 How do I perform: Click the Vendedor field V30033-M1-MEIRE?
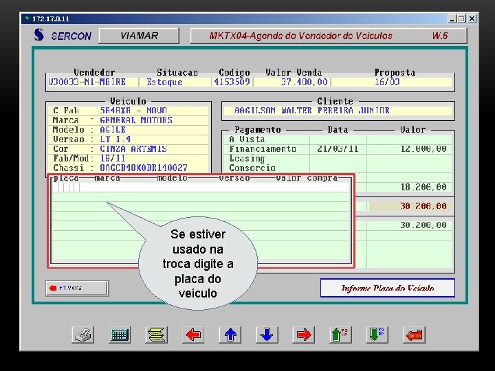(x=87, y=82)
